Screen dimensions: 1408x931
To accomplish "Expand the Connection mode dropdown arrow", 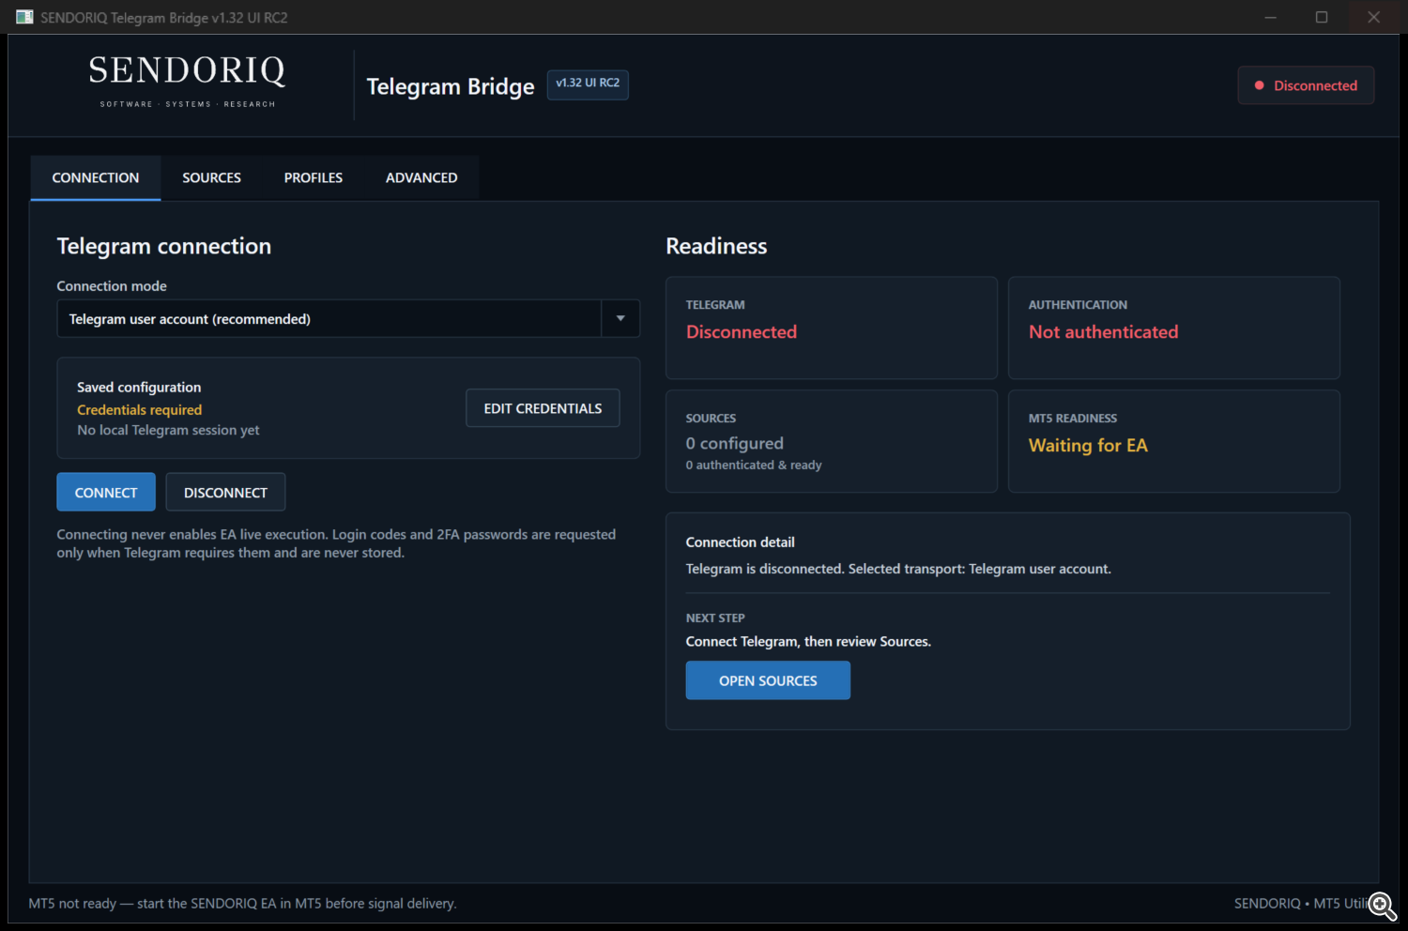I will pos(620,318).
